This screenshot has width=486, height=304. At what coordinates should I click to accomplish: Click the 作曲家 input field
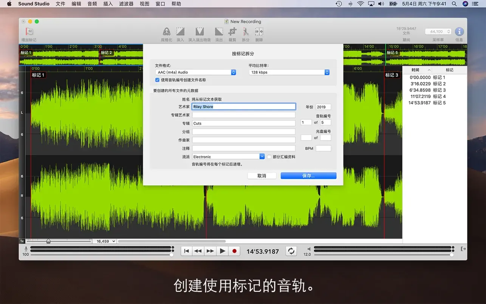[x=244, y=140]
